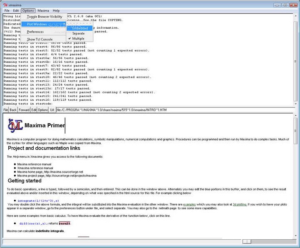The width and height of the screenshot is (300, 248).
Task: Click 'Maxima reference manual' bullet text
Action: (34, 164)
